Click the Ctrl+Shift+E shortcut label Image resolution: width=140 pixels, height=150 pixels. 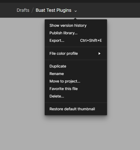click(91, 40)
